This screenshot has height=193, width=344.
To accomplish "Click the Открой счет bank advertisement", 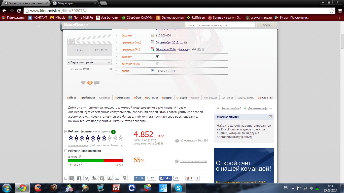I will 244,165.
